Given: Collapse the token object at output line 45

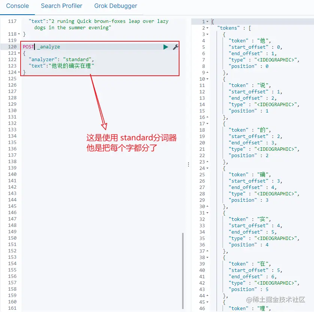Looking at the screenshot, I should coord(208,302).
